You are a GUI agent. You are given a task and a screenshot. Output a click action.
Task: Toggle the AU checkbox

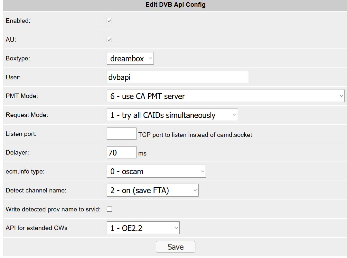(109, 40)
